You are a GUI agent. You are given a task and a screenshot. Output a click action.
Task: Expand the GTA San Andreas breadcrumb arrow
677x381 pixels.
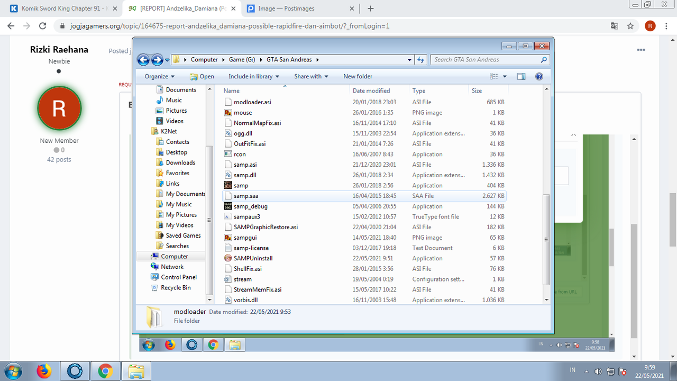click(318, 60)
